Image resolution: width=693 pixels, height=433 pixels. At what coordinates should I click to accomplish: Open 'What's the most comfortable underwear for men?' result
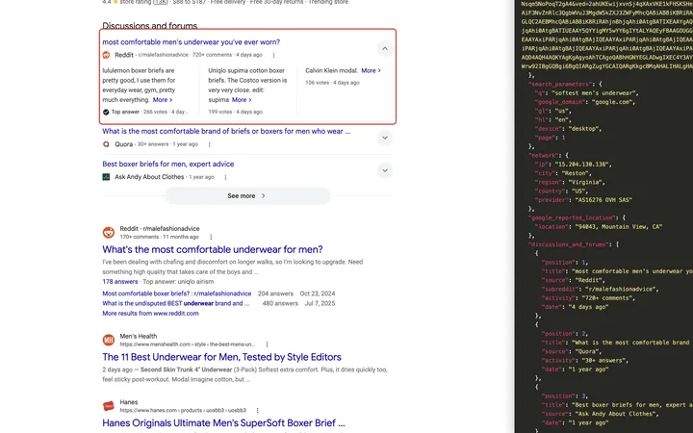[x=213, y=249]
